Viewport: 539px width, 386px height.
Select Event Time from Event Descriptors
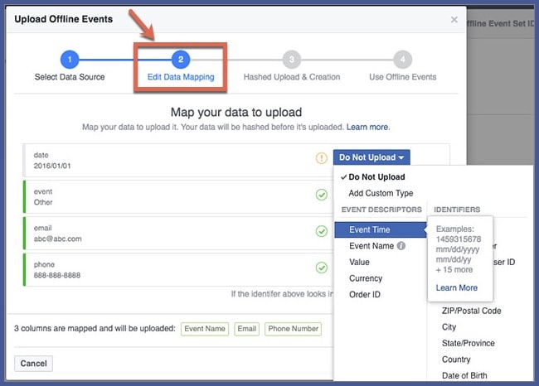pyautogui.click(x=380, y=229)
